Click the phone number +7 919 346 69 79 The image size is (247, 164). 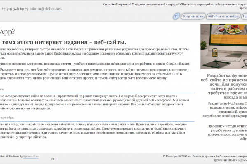point(15,9)
